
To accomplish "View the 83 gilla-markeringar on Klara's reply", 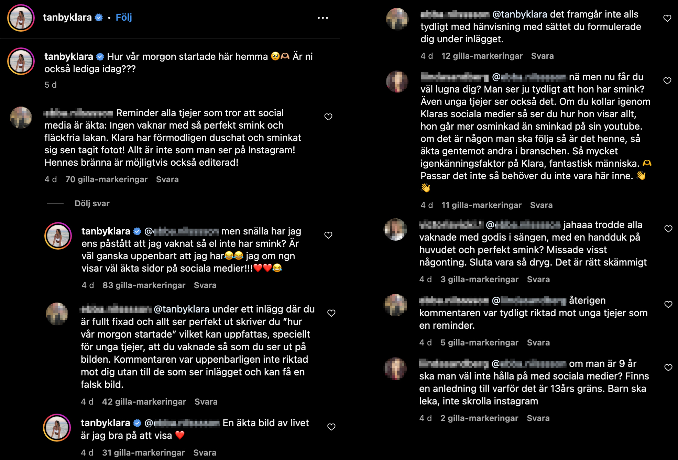I will (x=144, y=285).
